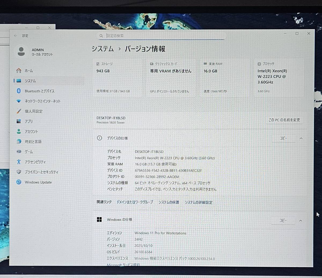Open the ストレージ 943 GB card
Screen dimensions: 322x278
pos(117,78)
